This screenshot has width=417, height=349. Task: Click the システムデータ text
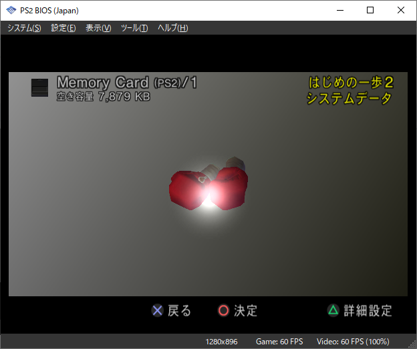[x=350, y=99]
